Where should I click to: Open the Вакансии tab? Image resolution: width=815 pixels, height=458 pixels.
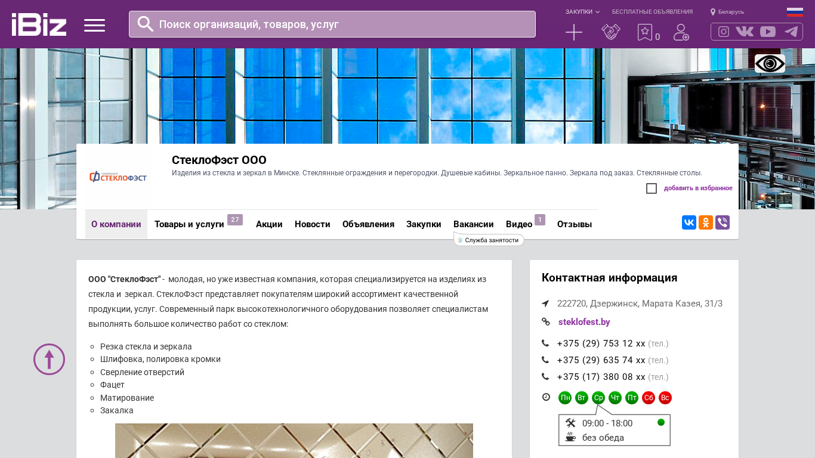point(474,224)
